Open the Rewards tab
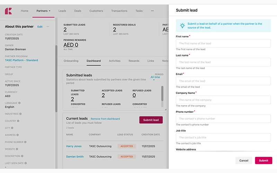Image resolution: width=277 pixels, height=173 pixels. point(134,61)
